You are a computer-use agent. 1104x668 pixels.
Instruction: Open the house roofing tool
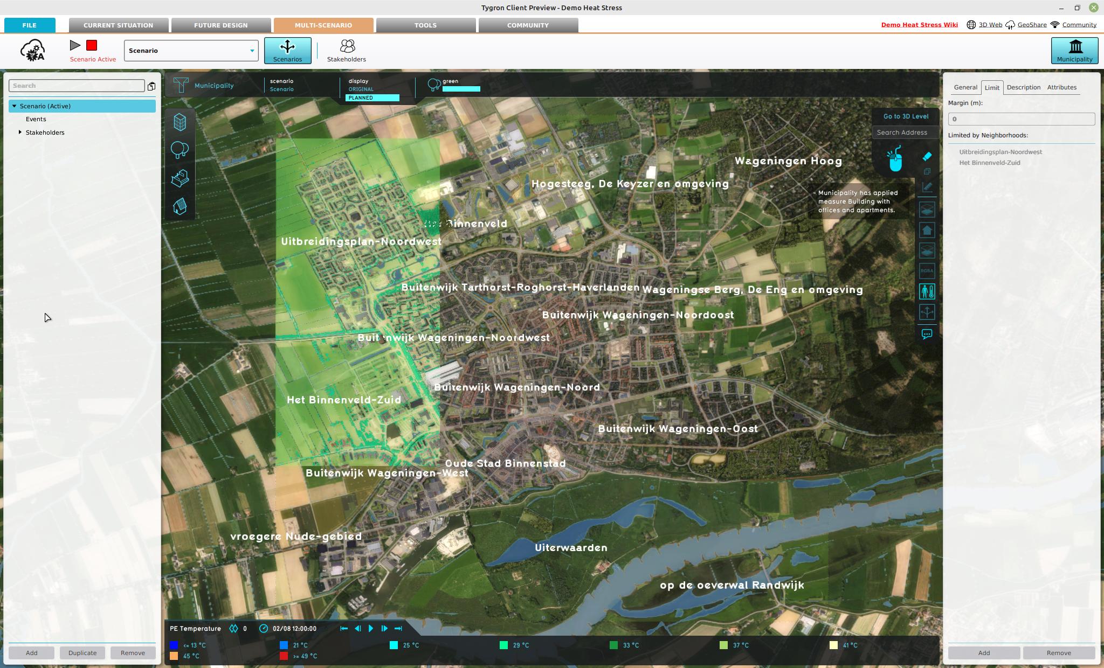(x=180, y=205)
